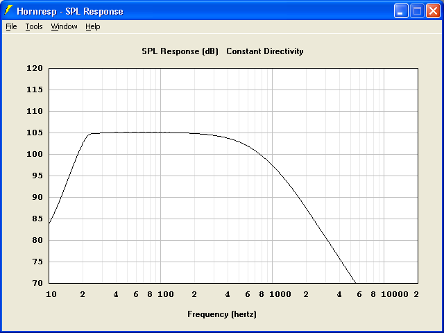Click the Hornresp lightning icon in title bar
The width and height of the screenshot is (444, 333).
8,11
